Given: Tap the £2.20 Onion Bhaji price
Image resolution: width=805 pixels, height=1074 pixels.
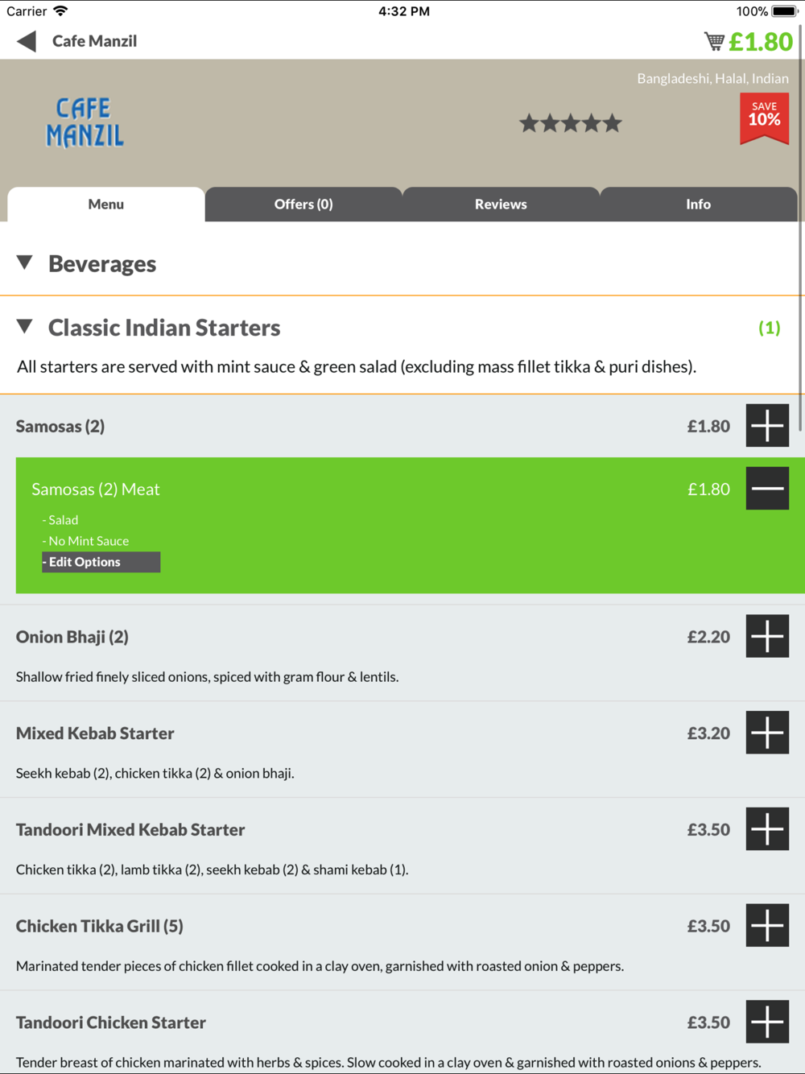Looking at the screenshot, I should [x=708, y=637].
